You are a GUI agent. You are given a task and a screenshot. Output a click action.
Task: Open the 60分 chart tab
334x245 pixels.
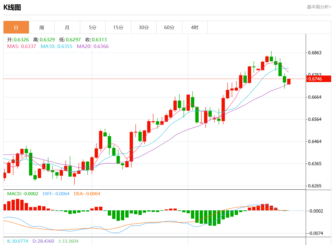(169, 27)
